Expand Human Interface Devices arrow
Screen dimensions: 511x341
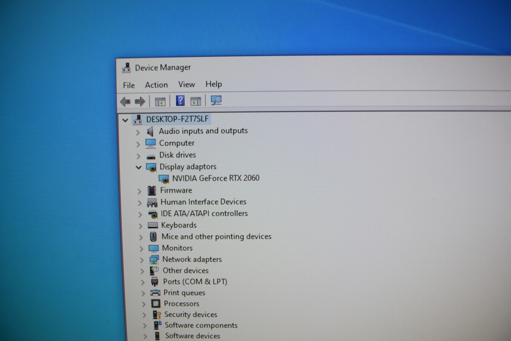[140, 203]
